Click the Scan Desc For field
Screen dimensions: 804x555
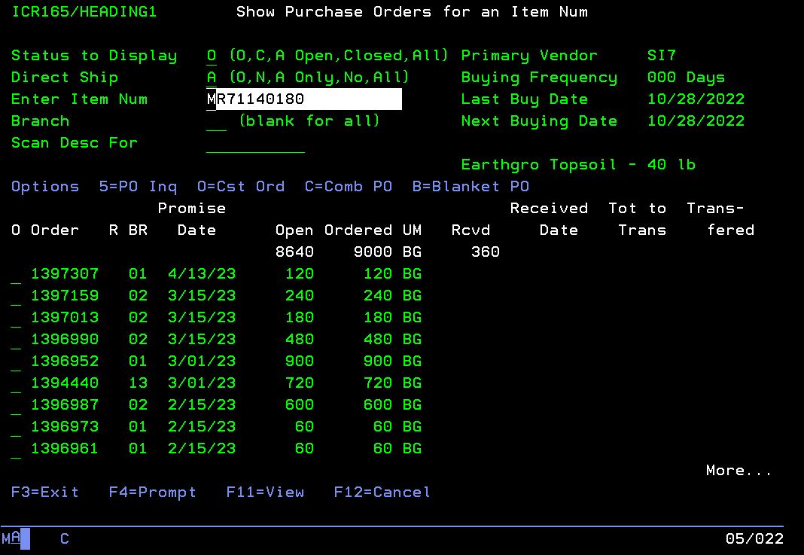255,143
